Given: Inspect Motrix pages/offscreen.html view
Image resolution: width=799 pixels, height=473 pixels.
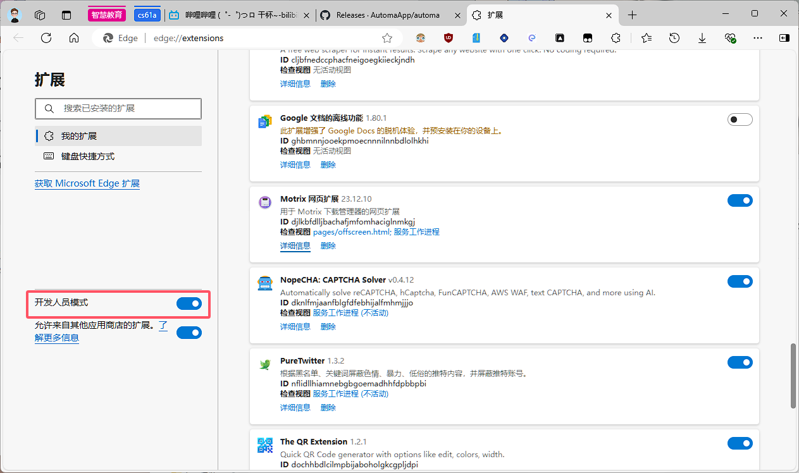Looking at the screenshot, I should pos(352,232).
